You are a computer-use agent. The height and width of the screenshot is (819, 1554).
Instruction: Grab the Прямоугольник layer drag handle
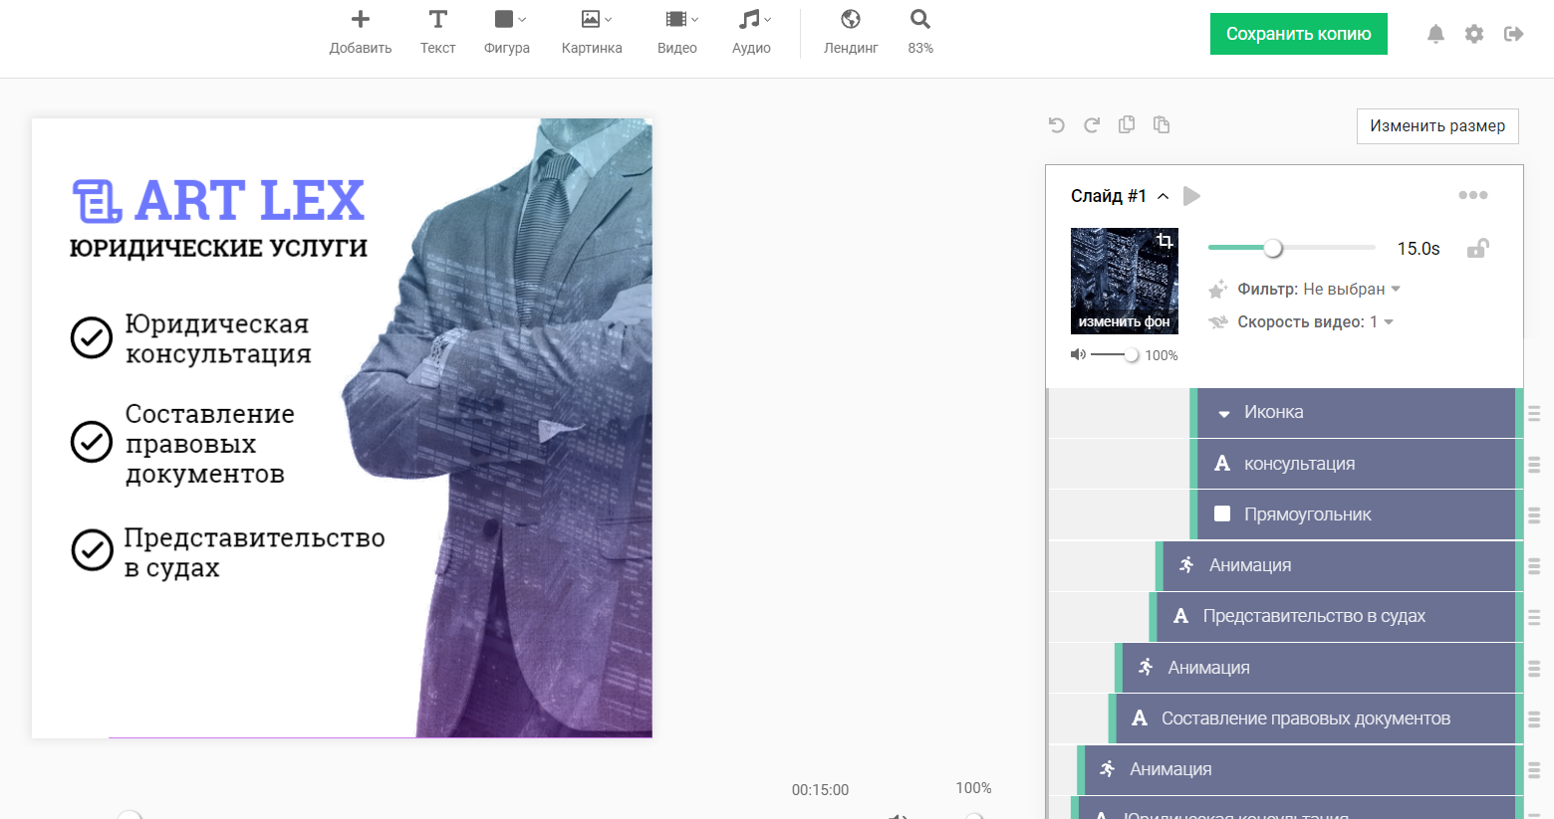click(1534, 515)
